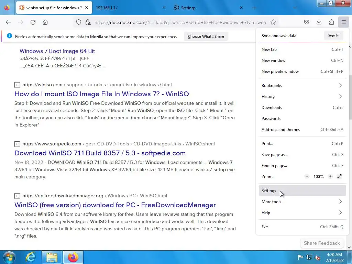The width and height of the screenshot is (352, 264).
Task: Open the list all tabs chevron
Action: tap(295, 8)
